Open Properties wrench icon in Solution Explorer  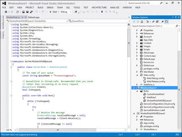coord(162,22)
